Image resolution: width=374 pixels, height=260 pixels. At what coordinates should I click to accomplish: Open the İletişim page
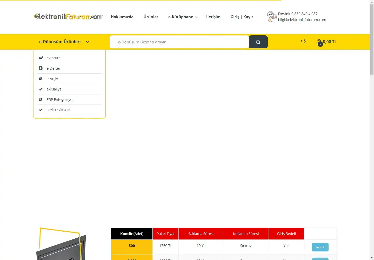(213, 17)
